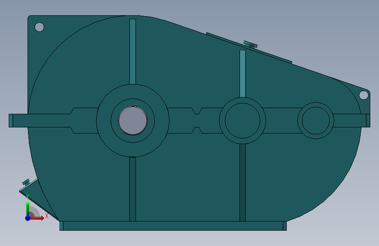Viewport: 379px width, 246px height.
Task: Select the upper rib above the large bearing
Action: (133, 52)
